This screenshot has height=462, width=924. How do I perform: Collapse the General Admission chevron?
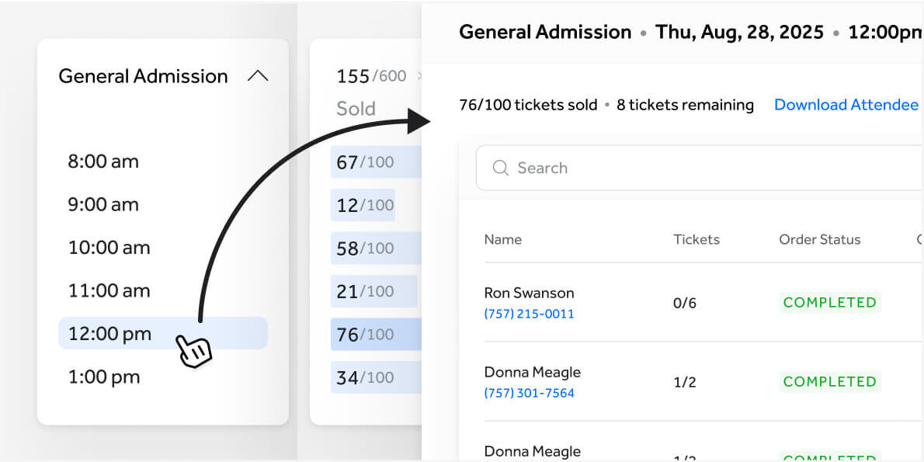point(258,76)
